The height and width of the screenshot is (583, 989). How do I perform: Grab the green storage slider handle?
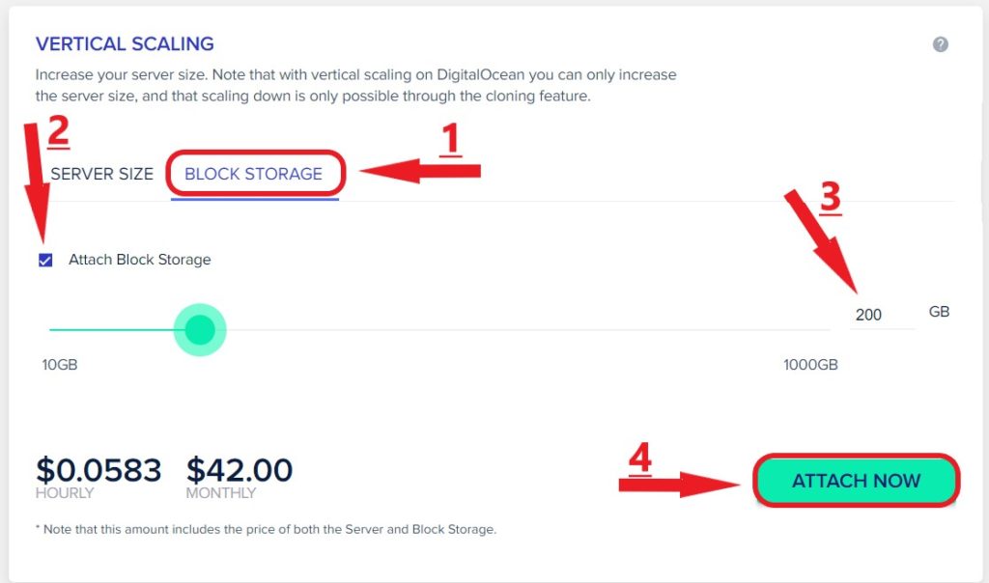point(200,330)
